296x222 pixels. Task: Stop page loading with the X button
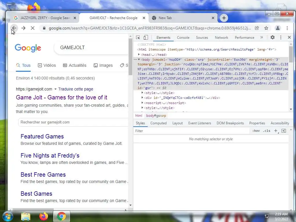click(33, 28)
